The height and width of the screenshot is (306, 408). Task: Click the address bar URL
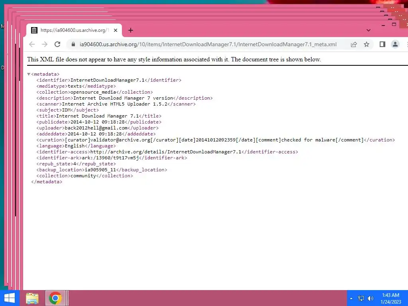coord(208,45)
